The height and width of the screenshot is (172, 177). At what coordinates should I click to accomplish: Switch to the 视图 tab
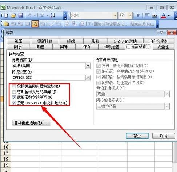[x=19, y=41]
